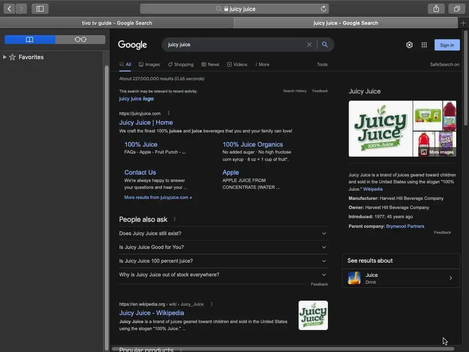Screen dimensions: 469x352
Task: Switch to 'tivo tv guide' tab
Action: point(117,23)
